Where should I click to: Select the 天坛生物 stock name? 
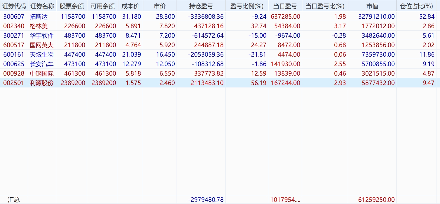42,54
